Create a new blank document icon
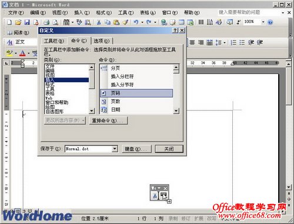The height and width of the screenshot is (224, 294). (x=9, y=22)
